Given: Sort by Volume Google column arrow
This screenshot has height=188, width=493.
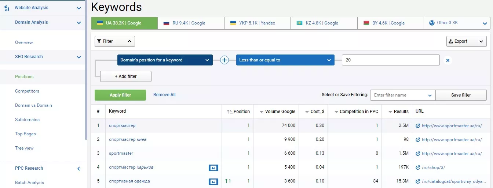Looking at the screenshot, I should [262, 112].
